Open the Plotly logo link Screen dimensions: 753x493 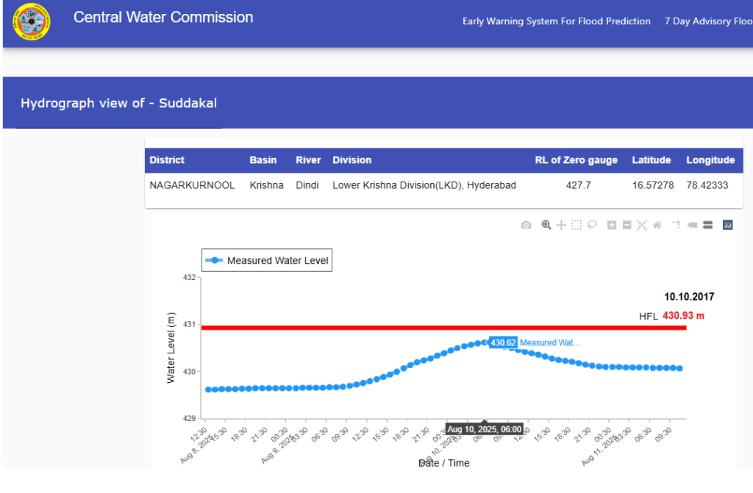pyautogui.click(x=727, y=225)
